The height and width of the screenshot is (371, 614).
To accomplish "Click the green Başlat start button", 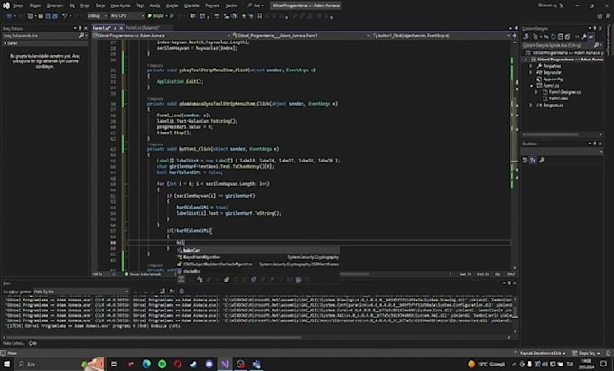I will (156, 15).
